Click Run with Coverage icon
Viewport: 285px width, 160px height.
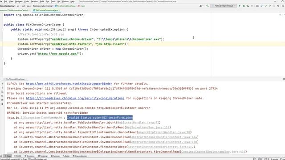[248, 6]
